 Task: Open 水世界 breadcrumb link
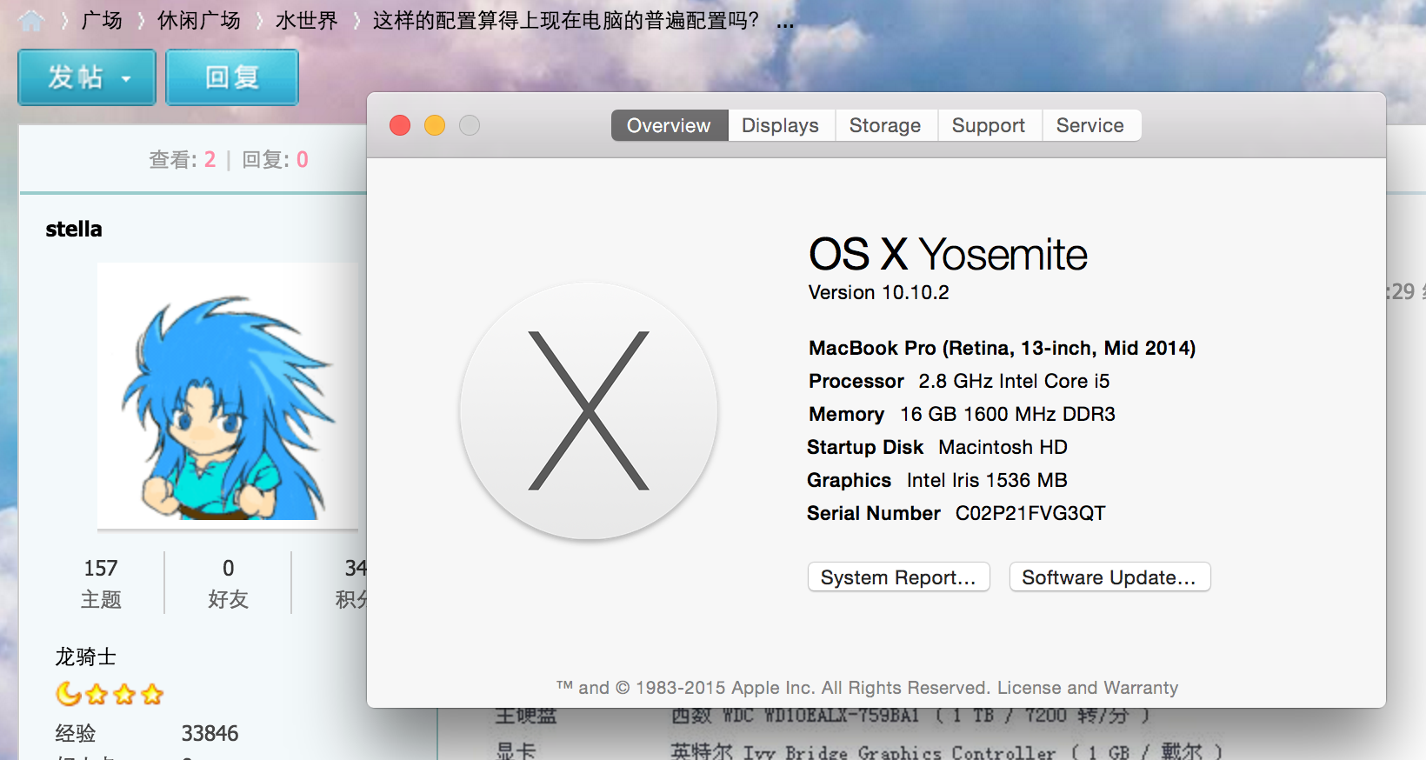[306, 20]
